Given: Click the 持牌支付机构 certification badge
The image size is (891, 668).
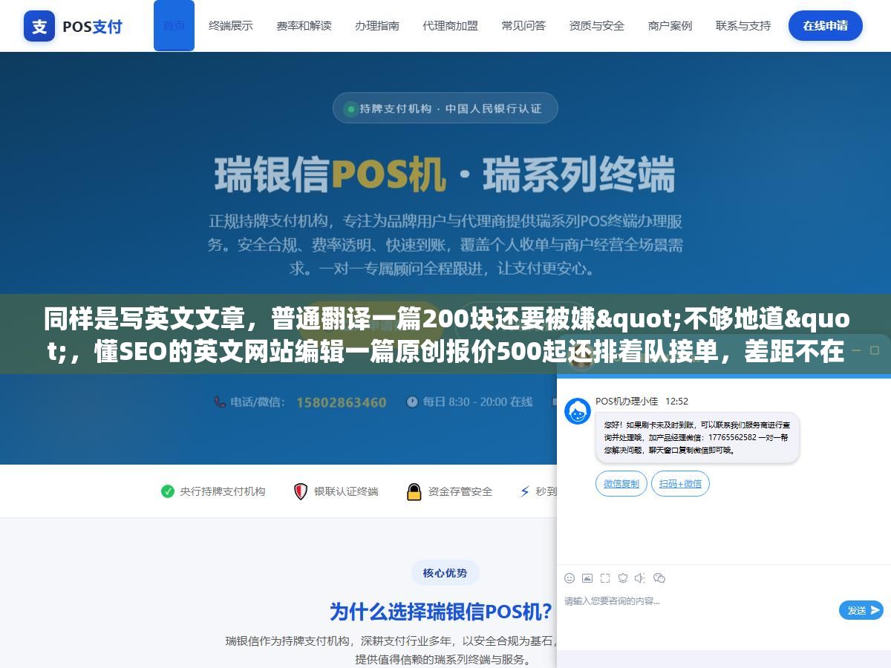Looking at the screenshot, I should [445, 108].
